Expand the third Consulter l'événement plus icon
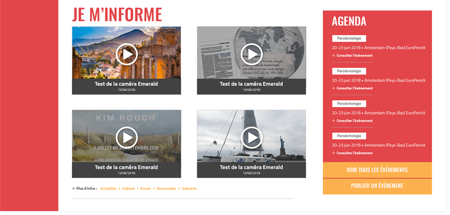 tap(334, 121)
